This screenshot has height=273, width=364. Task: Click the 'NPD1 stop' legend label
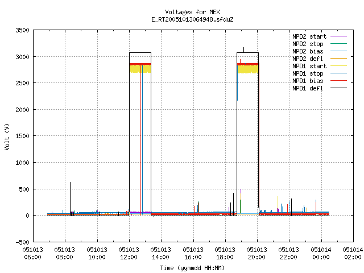tap(308, 73)
